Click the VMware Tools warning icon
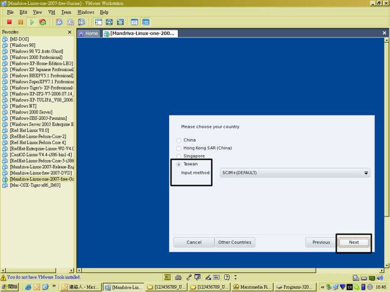 3,277
